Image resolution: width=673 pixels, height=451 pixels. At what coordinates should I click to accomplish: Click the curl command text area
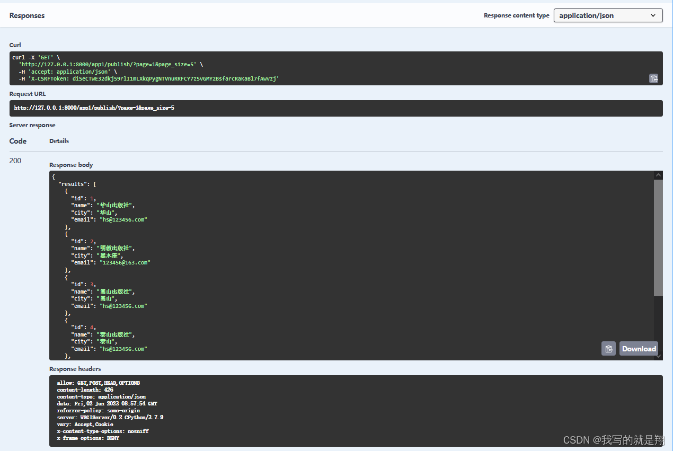coord(212,68)
